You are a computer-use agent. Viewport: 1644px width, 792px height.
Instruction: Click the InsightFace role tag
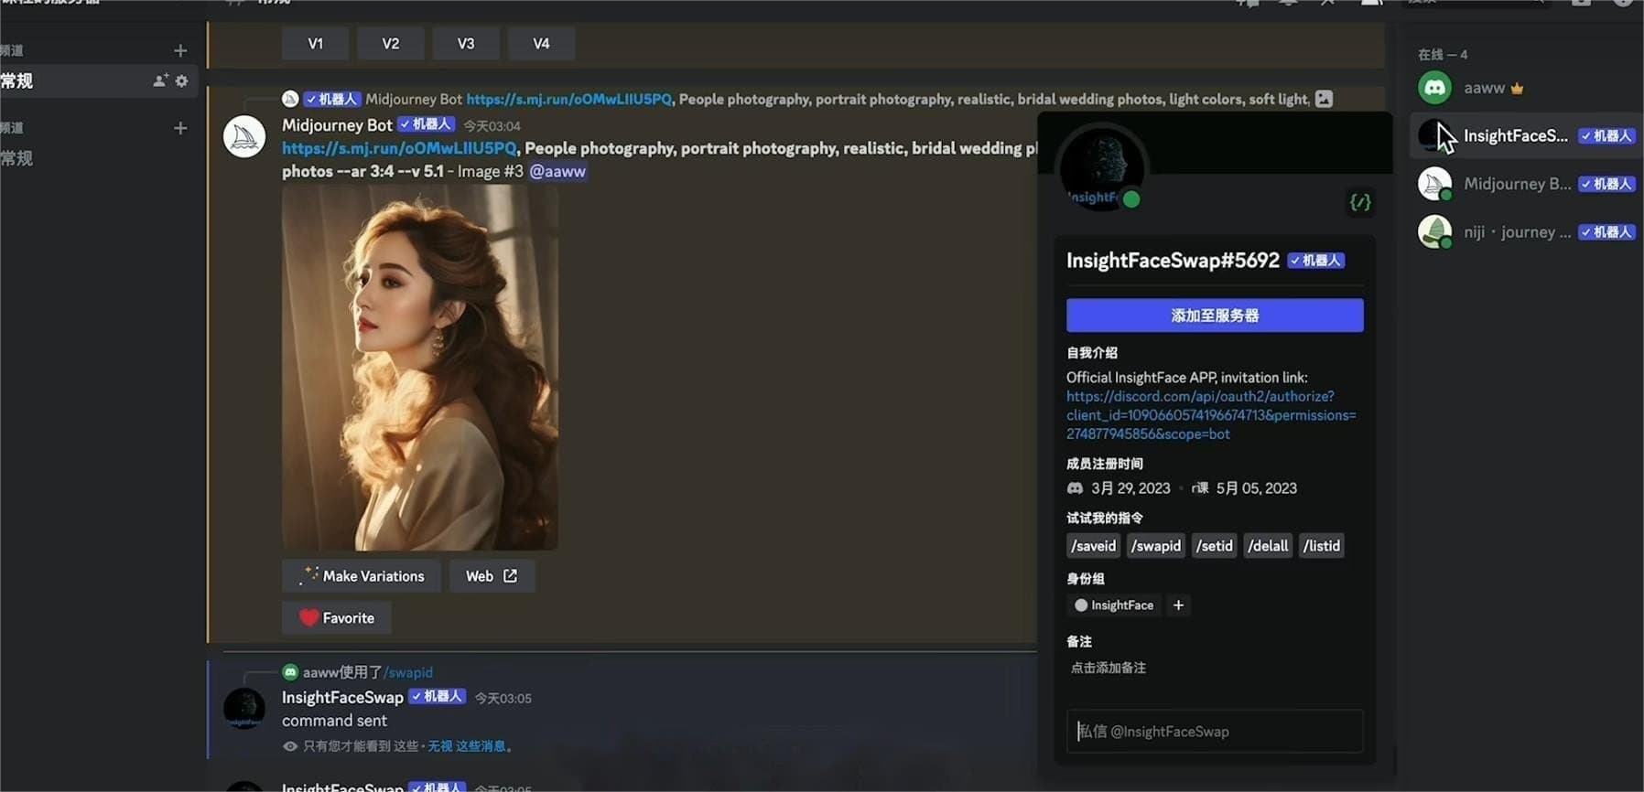pos(1114,605)
